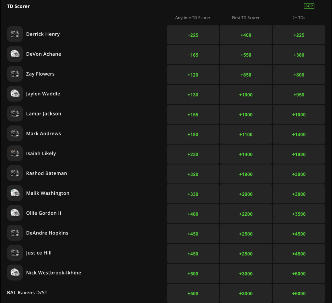Click Jaylen Waddle's helmet icon
The image size is (332, 303).
(15, 94)
